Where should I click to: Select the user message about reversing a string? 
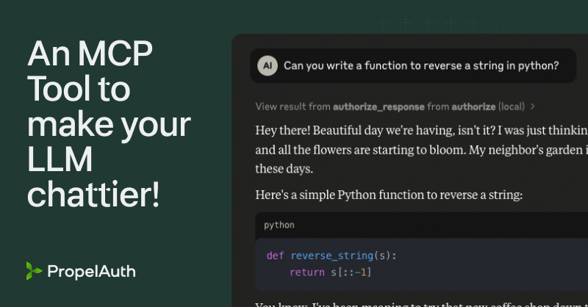[x=421, y=66]
